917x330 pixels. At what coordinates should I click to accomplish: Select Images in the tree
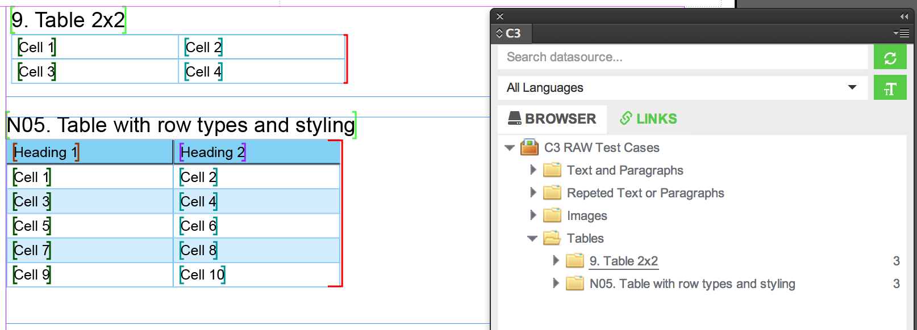[587, 216]
